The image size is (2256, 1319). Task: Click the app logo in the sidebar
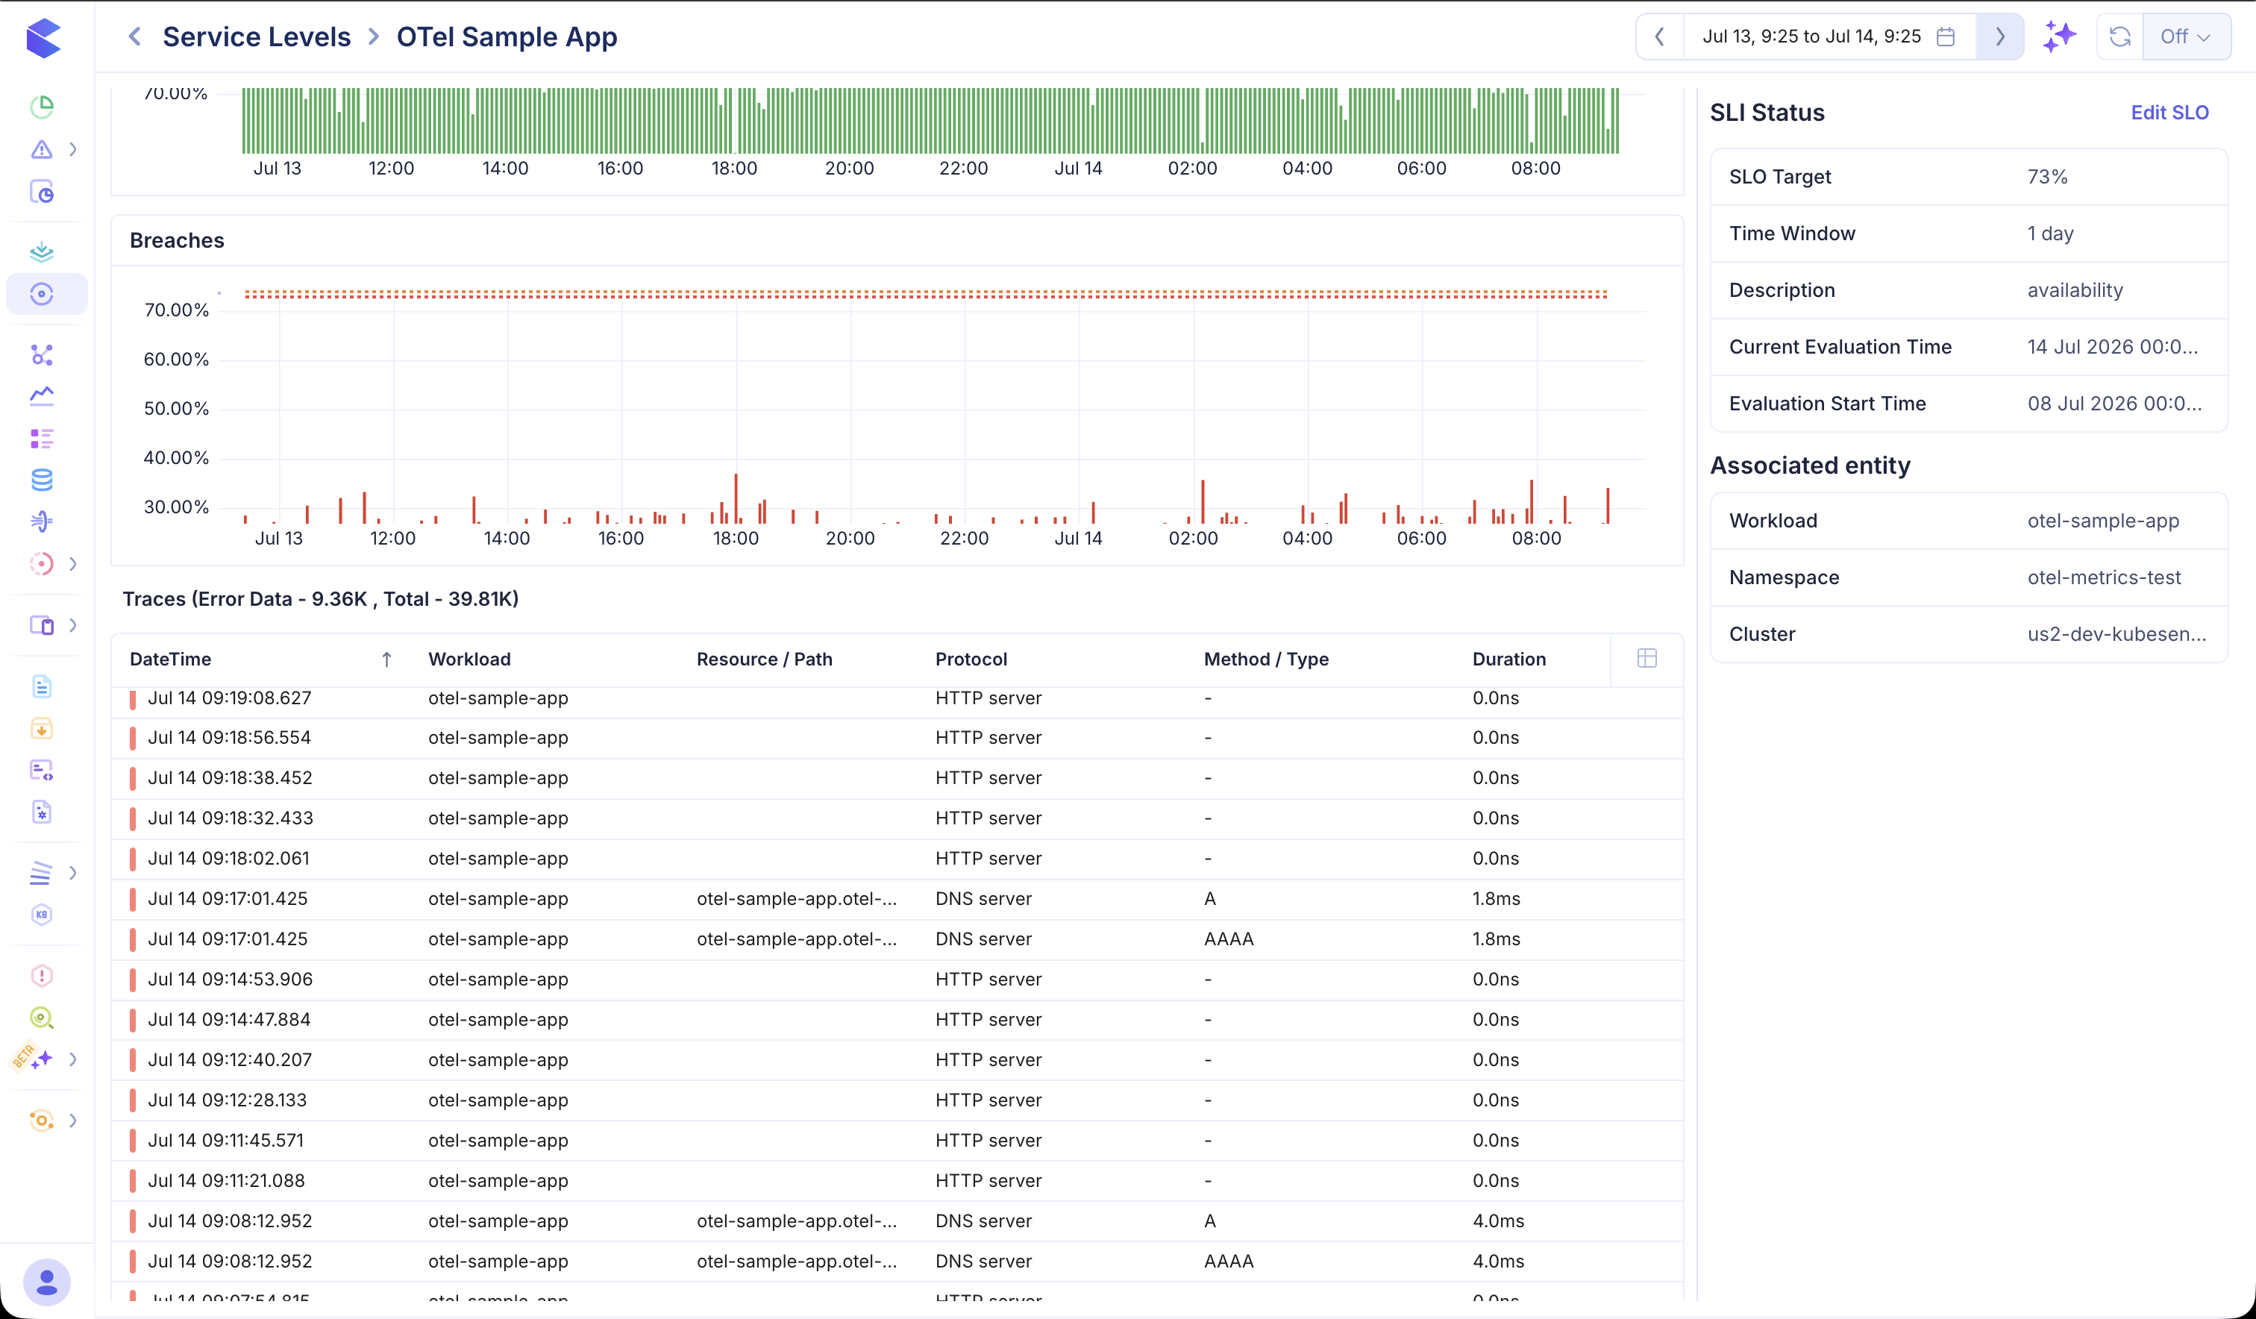[x=43, y=37]
